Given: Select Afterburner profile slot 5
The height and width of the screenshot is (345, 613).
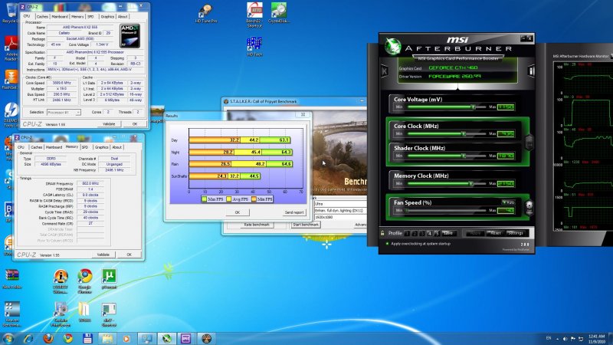Looking at the screenshot, I should 437,234.
